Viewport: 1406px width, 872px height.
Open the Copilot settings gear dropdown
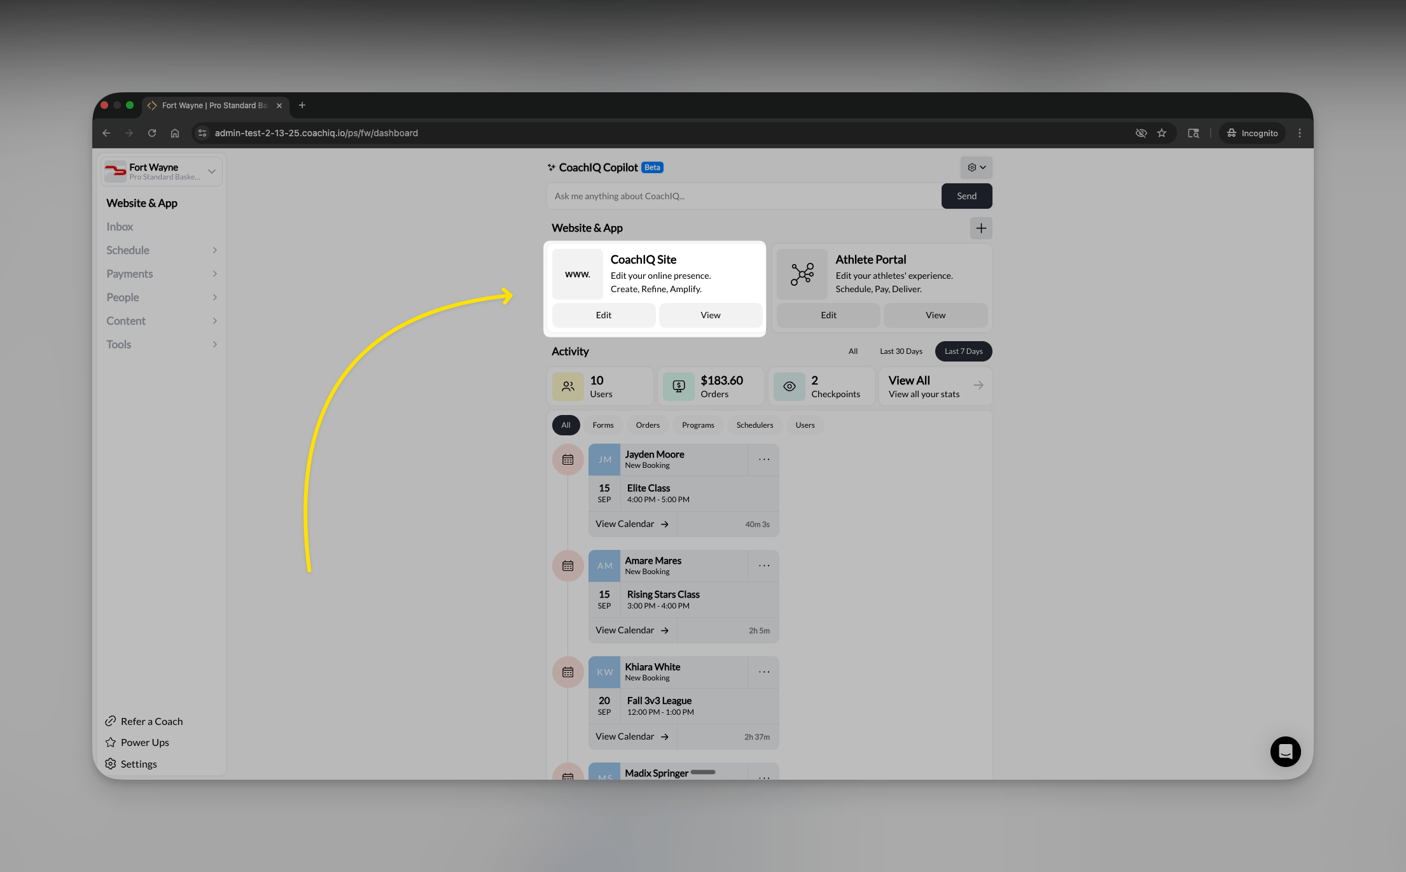(976, 167)
